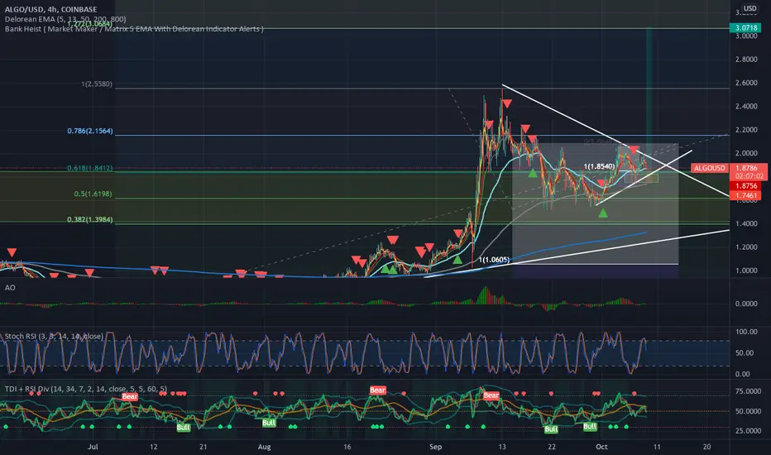Image resolution: width=771 pixels, height=455 pixels.
Task: Click the red ALGOUSD symbol tag
Action: (710, 168)
